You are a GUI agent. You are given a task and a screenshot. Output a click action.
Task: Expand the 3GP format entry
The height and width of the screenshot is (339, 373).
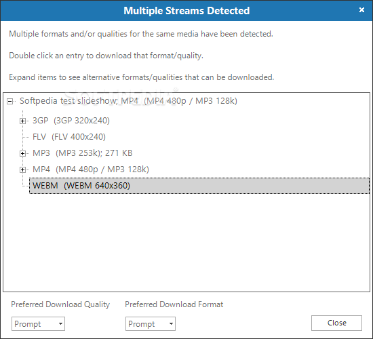click(22, 121)
